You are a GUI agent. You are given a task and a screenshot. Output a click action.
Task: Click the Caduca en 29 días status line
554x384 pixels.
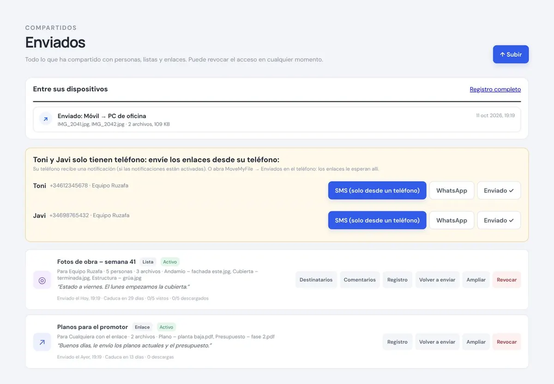133,299
